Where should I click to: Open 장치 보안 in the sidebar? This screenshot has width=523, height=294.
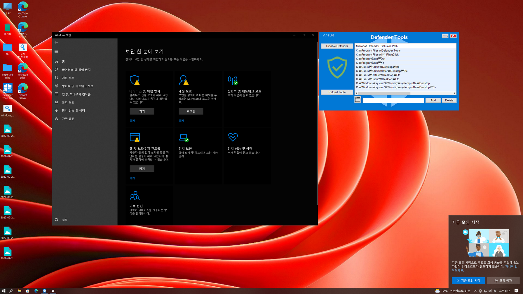85,102
